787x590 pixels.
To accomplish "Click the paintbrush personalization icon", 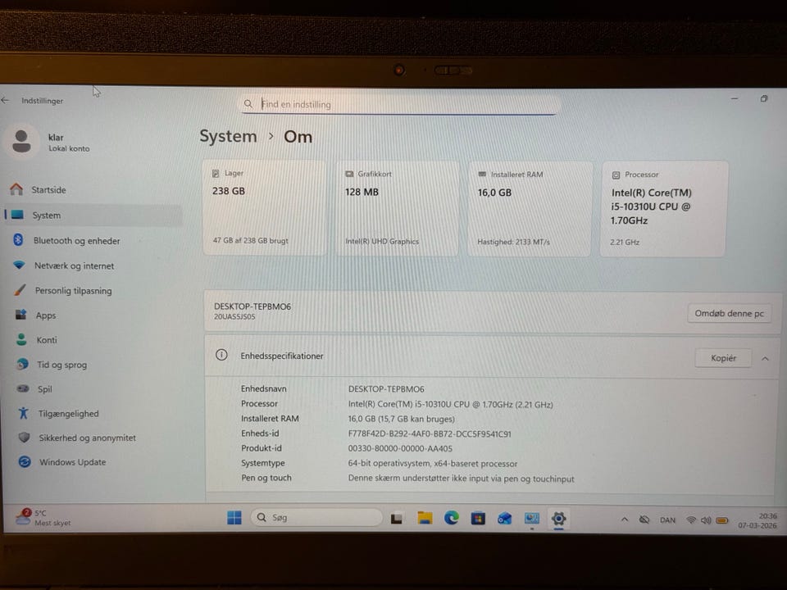I will tap(20, 289).
